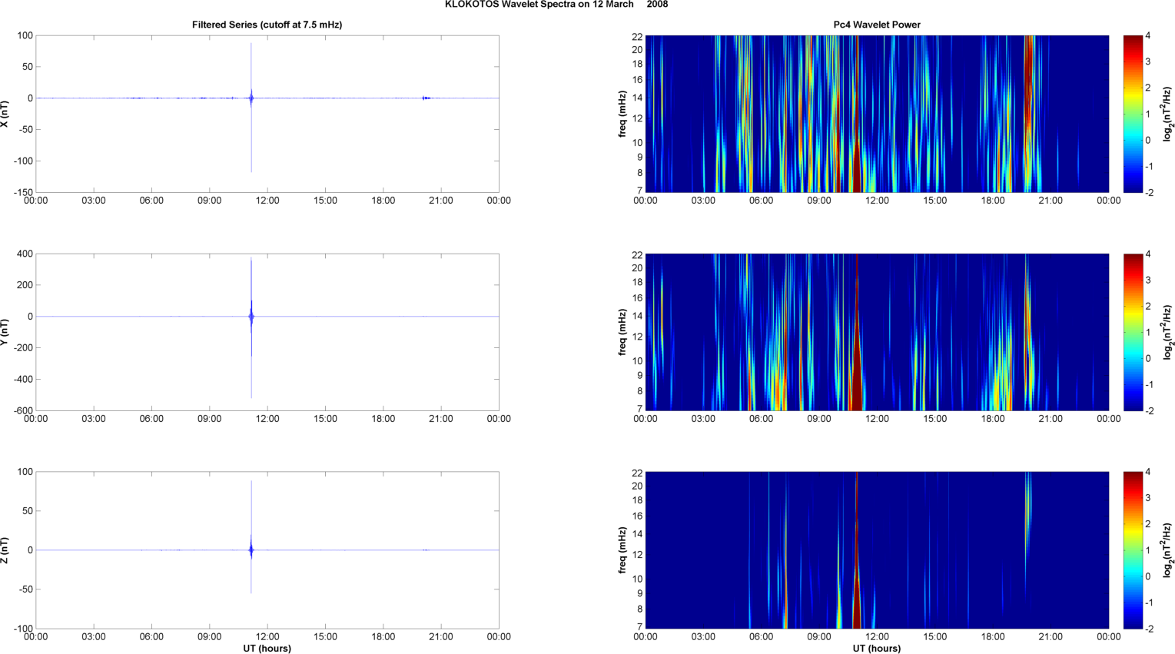
Task: Click the 'Filtered Series (cutoff at 7.5 mHz)' title
Action: tap(267, 25)
